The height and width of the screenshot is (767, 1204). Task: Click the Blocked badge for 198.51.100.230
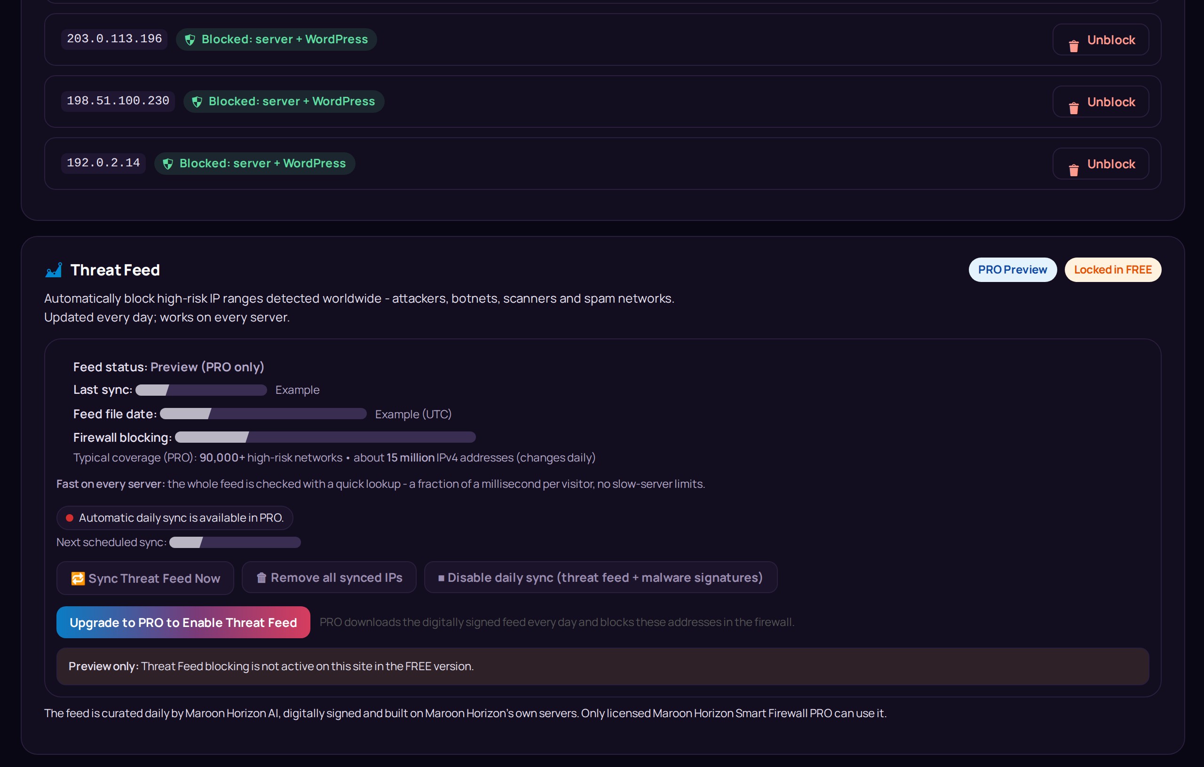pyautogui.click(x=284, y=101)
